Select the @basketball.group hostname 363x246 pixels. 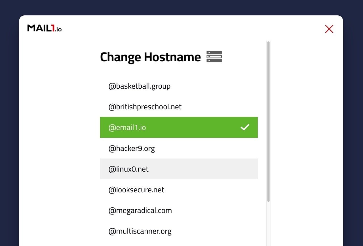coord(179,86)
